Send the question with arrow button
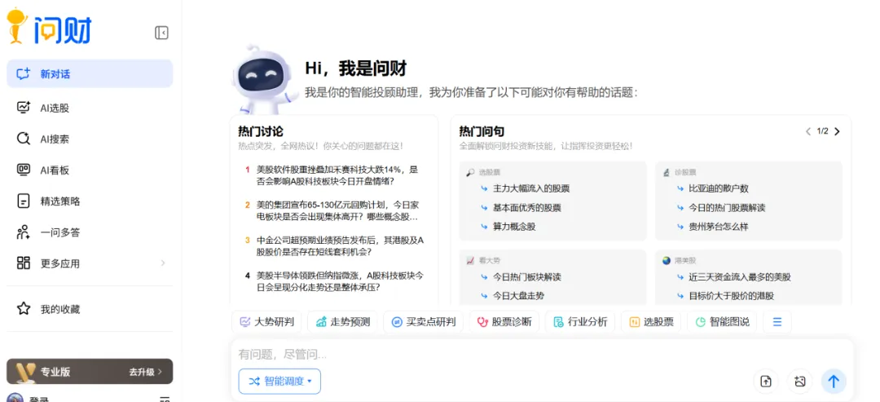Image resolution: width=880 pixels, height=402 pixels. (834, 382)
